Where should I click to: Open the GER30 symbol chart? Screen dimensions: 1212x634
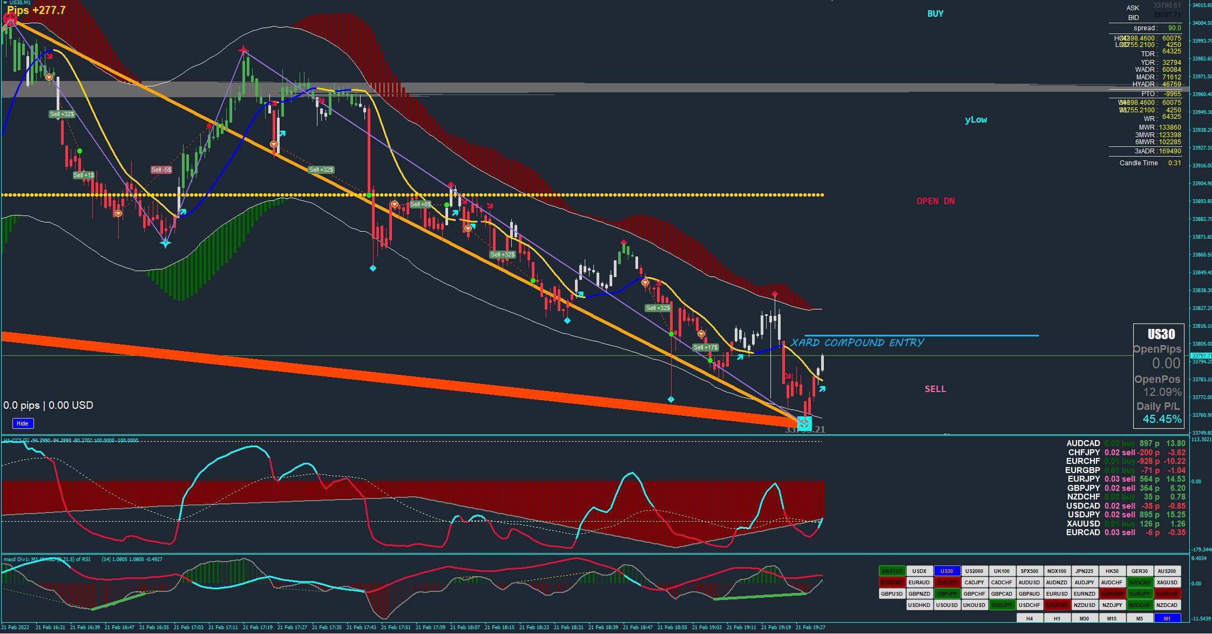[x=1139, y=571]
